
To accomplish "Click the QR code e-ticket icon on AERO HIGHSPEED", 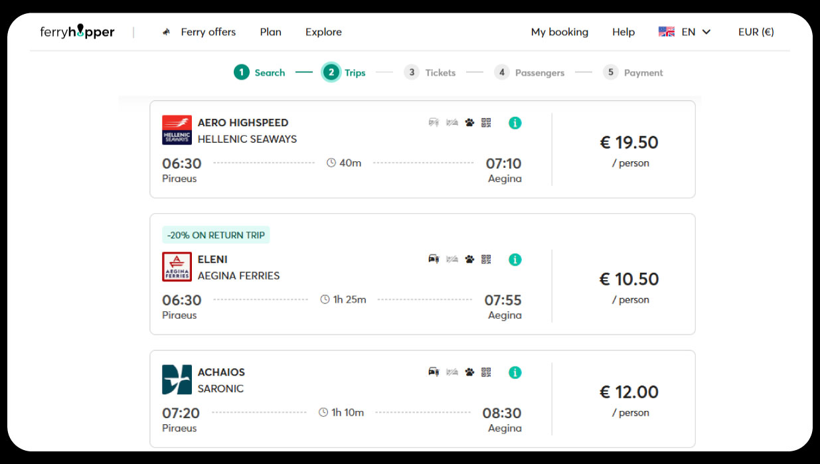I will pyautogui.click(x=486, y=123).
